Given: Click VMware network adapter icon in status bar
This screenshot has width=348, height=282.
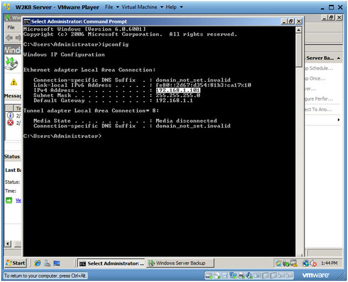Looking at the screenshot, I should point(233,275).
